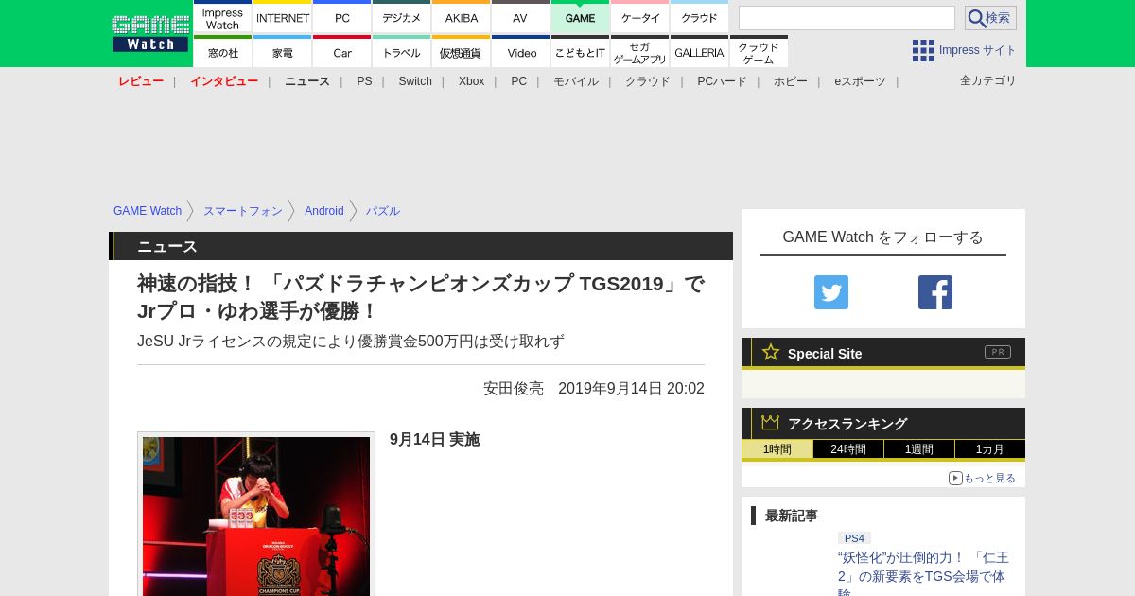Screen dimensions: 1135x596
Task: Go to the インタビュー category
Action: (224, 81)
